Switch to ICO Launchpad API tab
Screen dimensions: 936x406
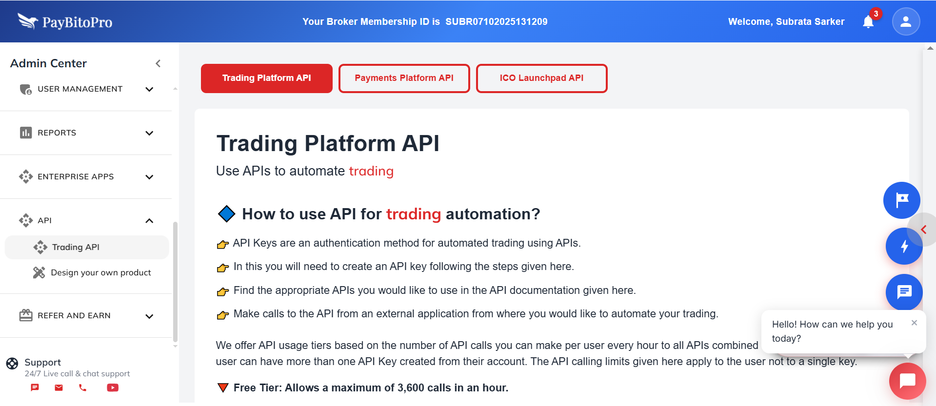(x=542, y=78)
